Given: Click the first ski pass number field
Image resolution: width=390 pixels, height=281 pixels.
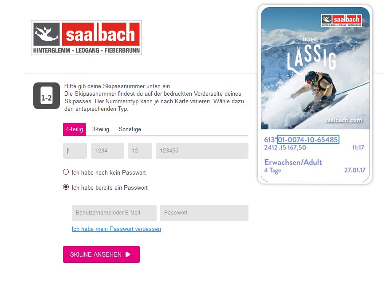Looking at the screenshot, I should (75, 151).
